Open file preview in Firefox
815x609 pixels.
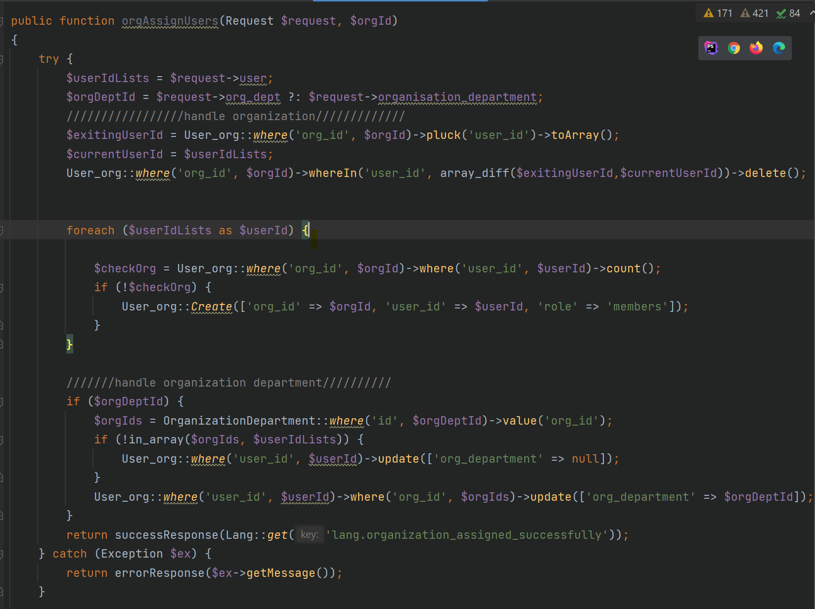tap(756, 48)
